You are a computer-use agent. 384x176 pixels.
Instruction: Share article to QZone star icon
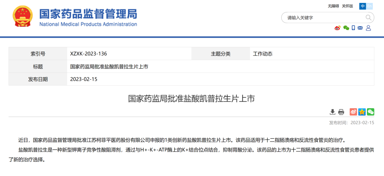(x=362, y=112)
